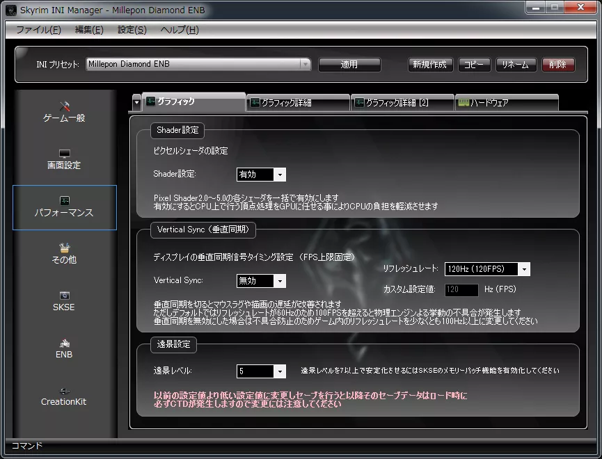Open the ゲーム一般 sidebar section
Image resolution: width=602 pixels, height=459 pixels.
[64, 113]
